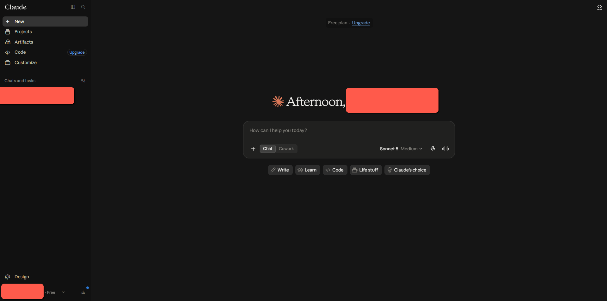
Task: Click the Design palette icon
Action: point(8,277)
